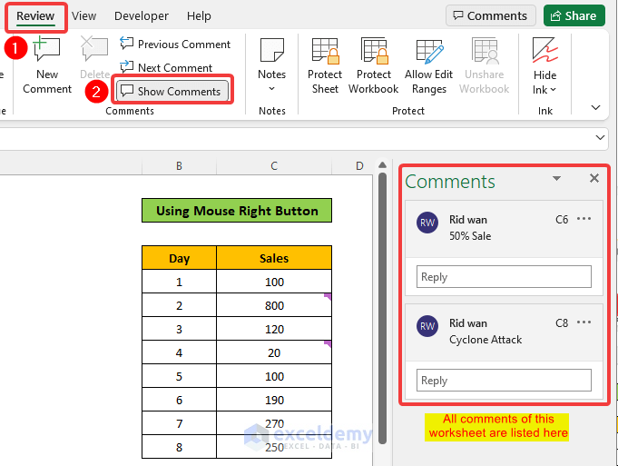The height and width of the screenshot is (466, 618).
Task: Go to Previous Comment
Action: [175, 44]
